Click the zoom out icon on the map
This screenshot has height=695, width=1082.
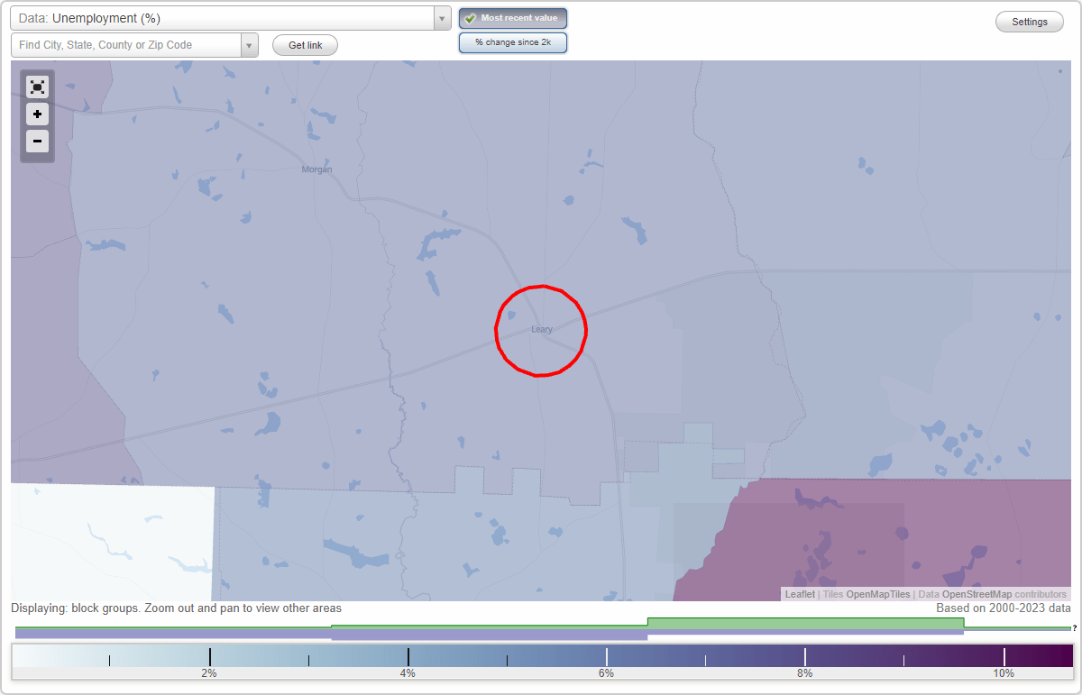point(37,142)
